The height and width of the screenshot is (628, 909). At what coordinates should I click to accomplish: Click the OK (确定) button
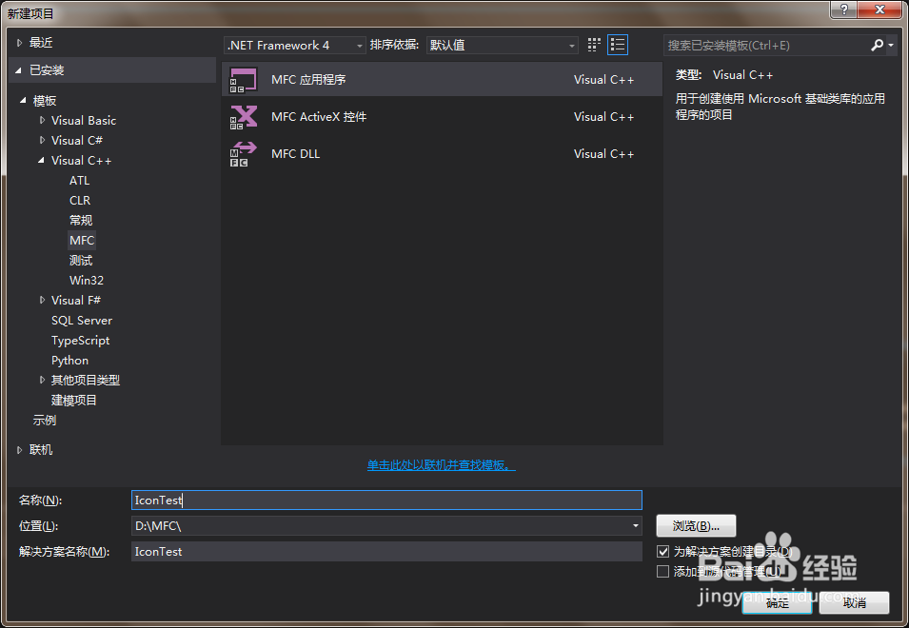click(777, 603)
